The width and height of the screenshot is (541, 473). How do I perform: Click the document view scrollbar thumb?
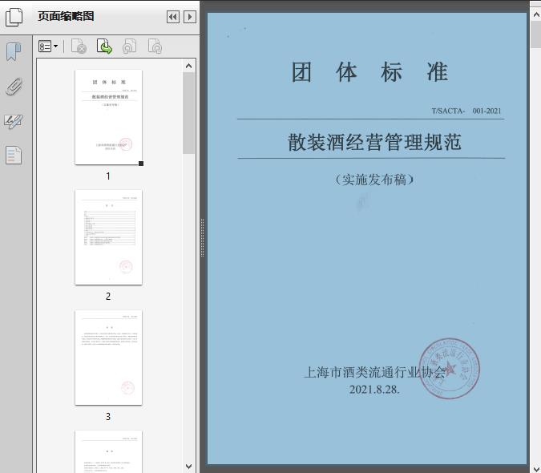point(536,34)
